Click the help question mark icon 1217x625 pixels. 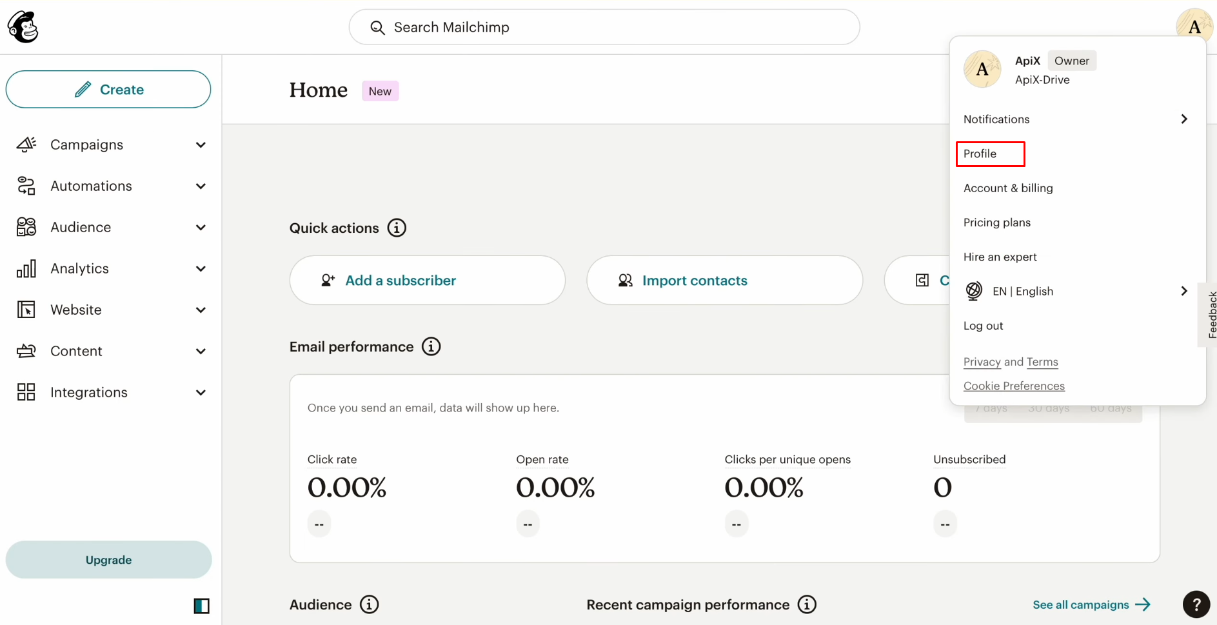(1196, 604)
